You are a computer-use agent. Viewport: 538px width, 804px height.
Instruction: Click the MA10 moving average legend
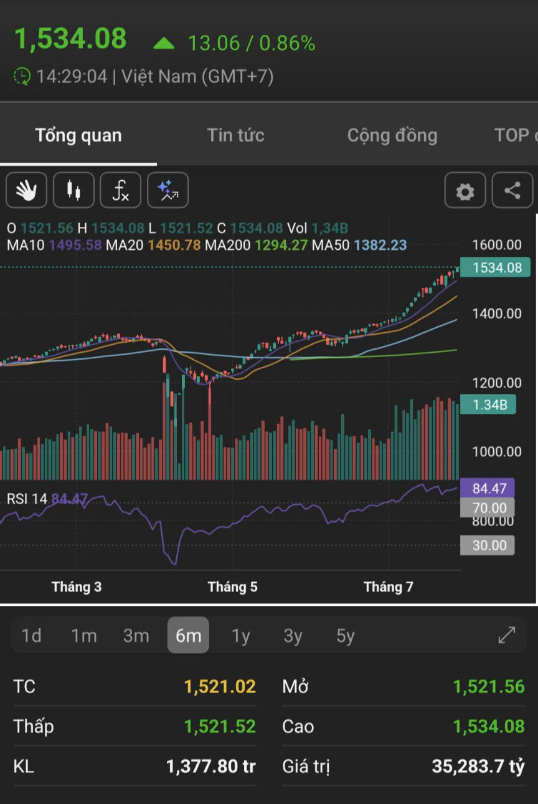coord(26,245)
